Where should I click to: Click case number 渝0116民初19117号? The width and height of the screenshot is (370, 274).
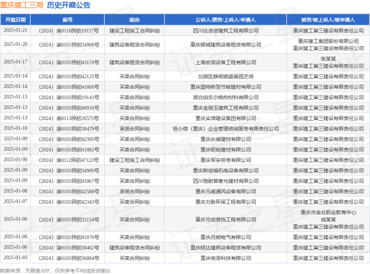coord(69,31)
